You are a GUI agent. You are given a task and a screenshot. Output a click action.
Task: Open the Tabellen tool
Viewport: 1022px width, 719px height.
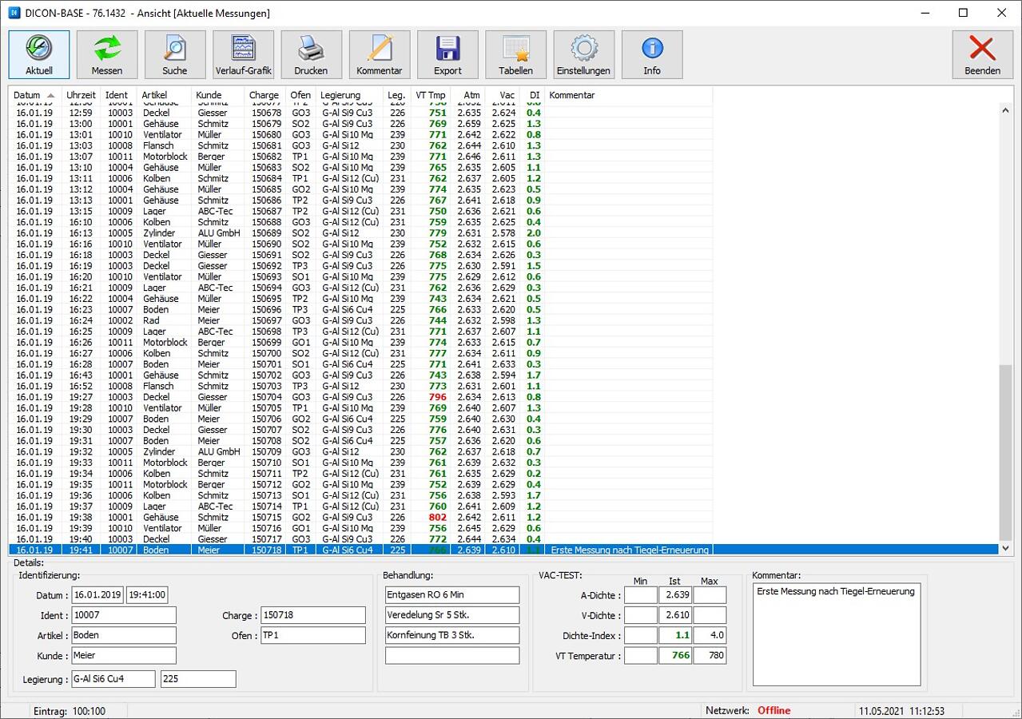[515, 54]
